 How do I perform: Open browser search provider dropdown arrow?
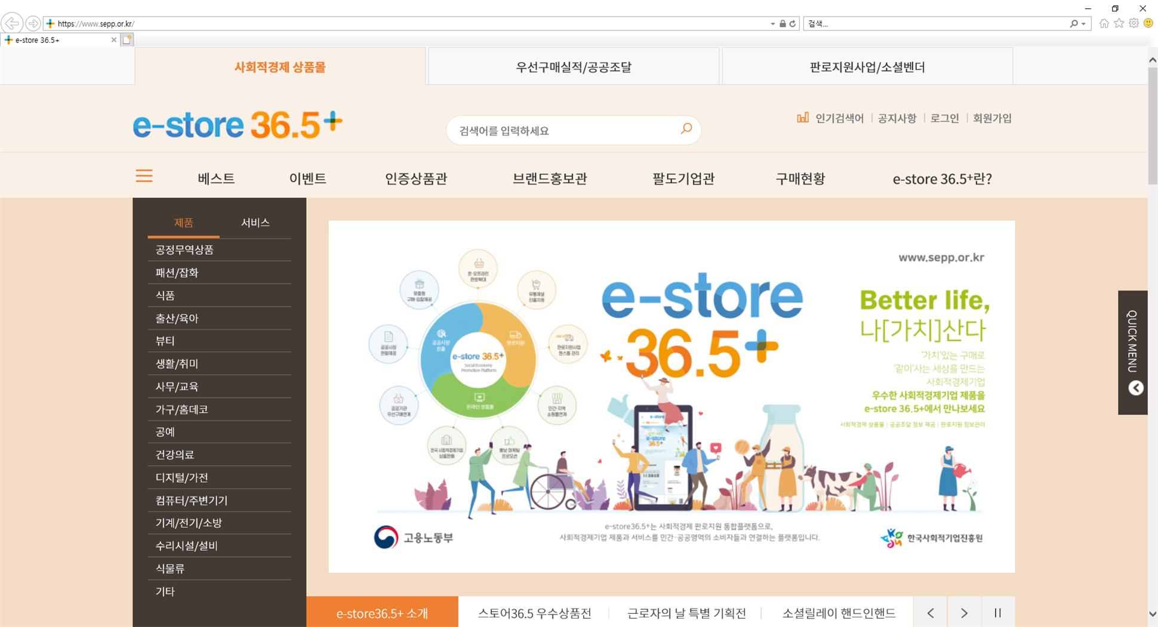[1083, 24]
